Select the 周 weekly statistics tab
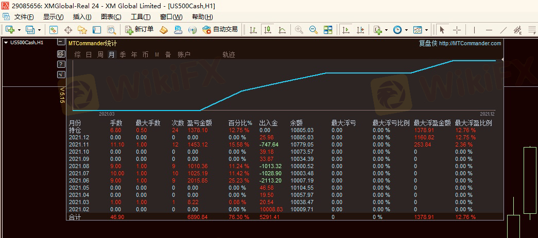The height and width of the screenshot is (238, 538). [100, 54]
